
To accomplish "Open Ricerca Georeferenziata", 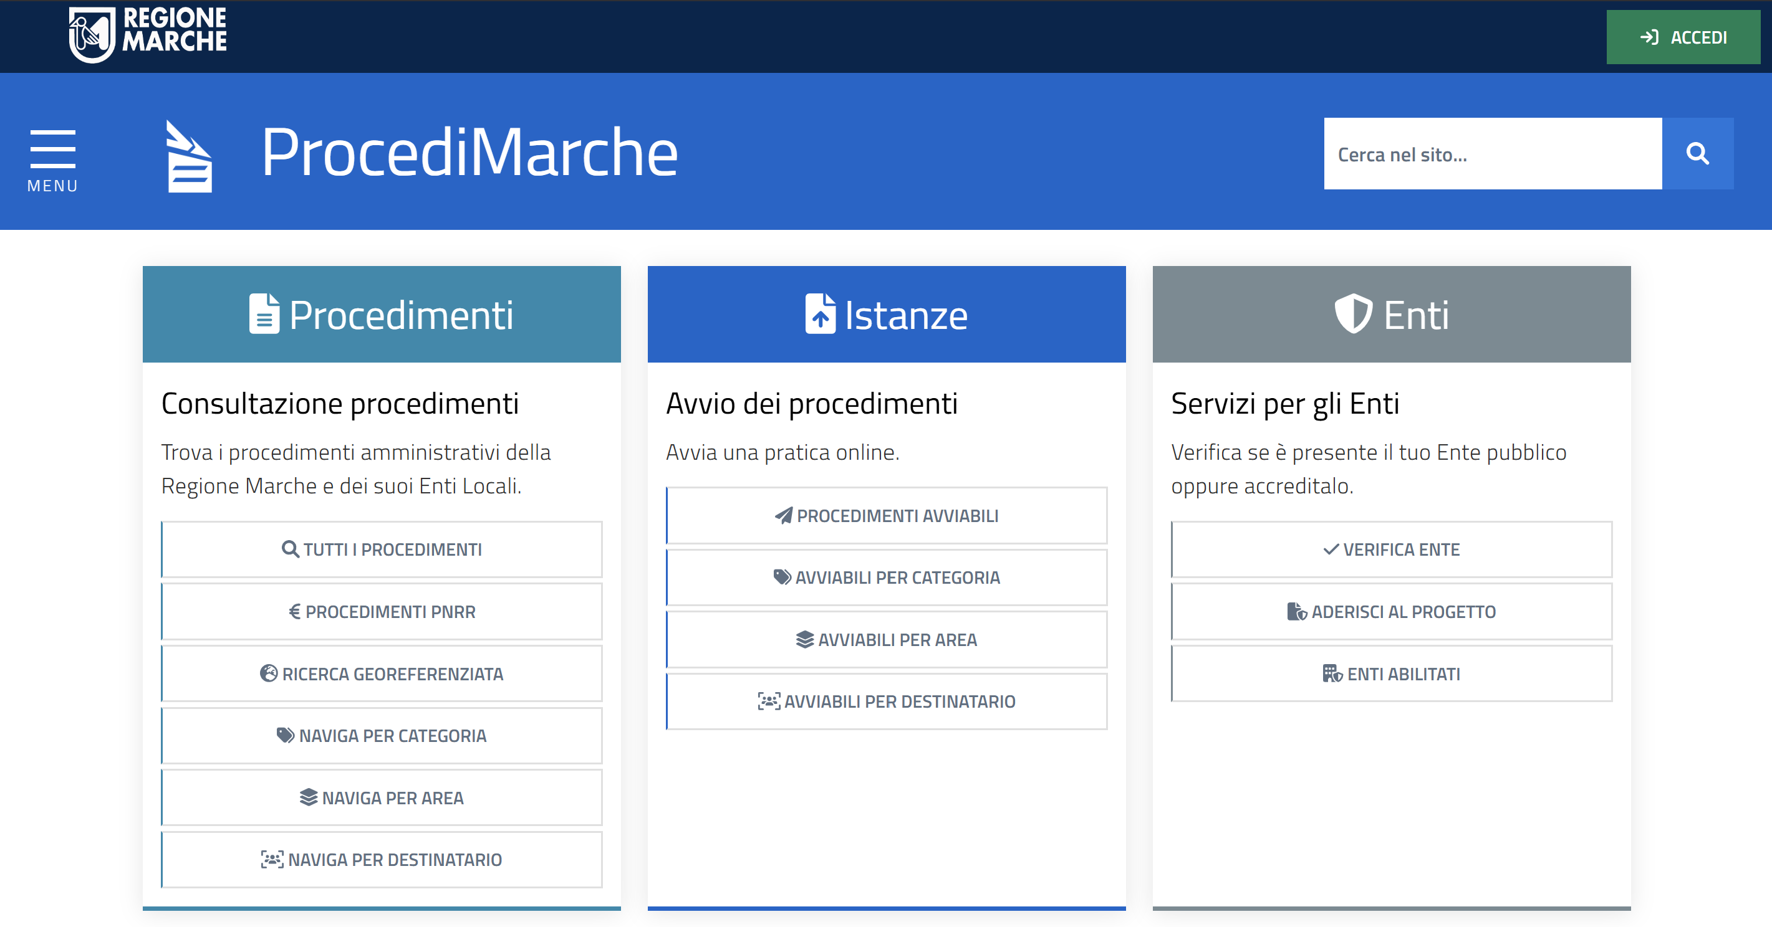I will click(382, 673).
